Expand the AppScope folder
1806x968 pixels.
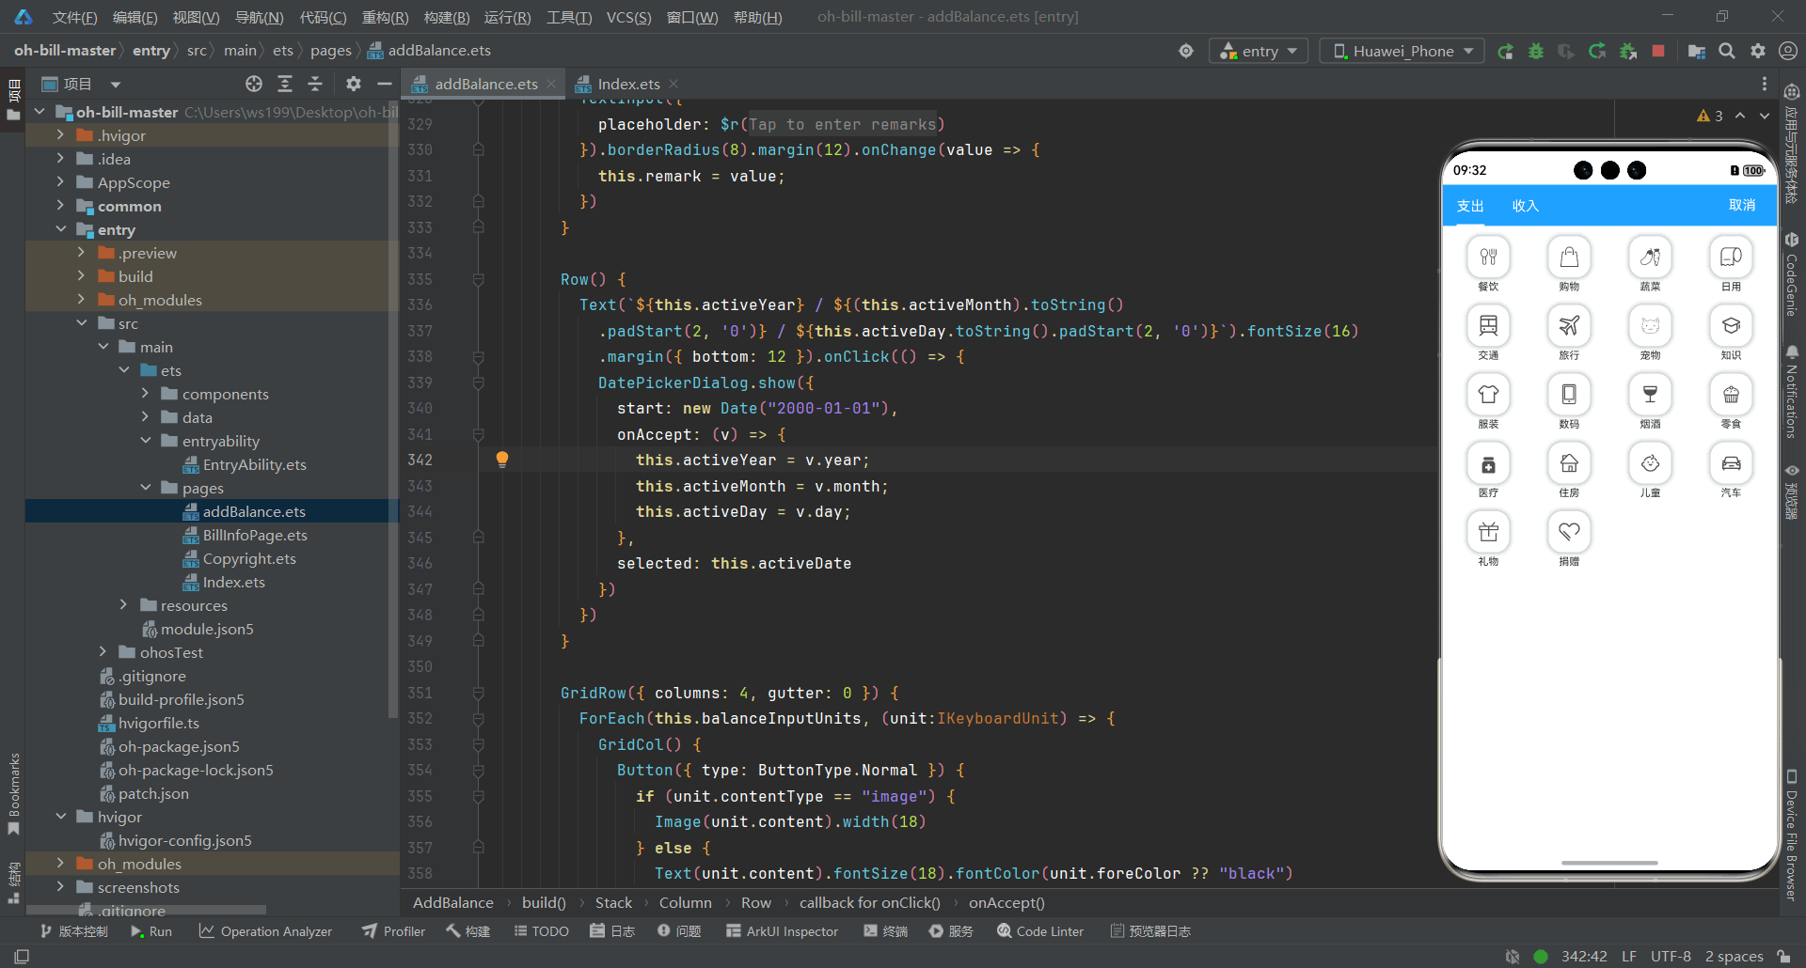point(60,182)
